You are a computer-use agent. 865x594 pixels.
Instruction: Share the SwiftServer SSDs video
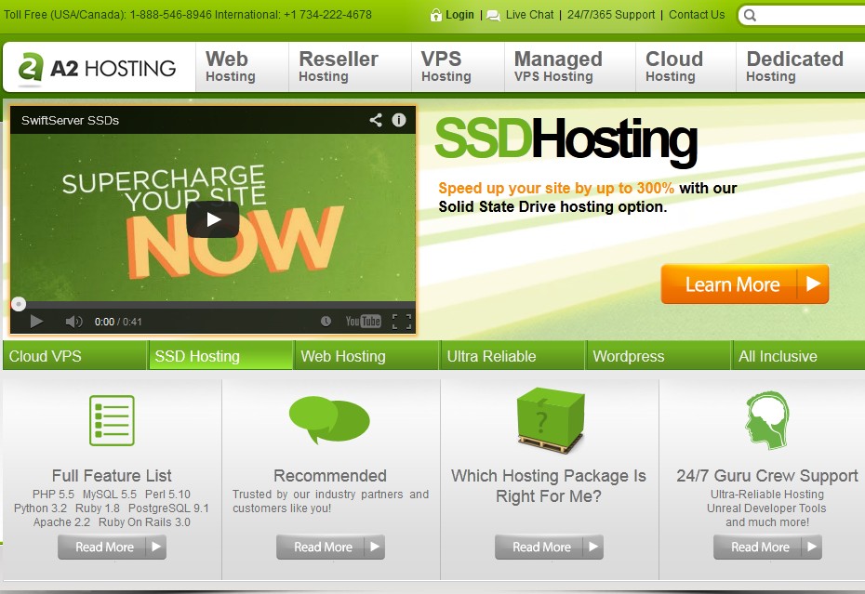click(x=376, y=120)
